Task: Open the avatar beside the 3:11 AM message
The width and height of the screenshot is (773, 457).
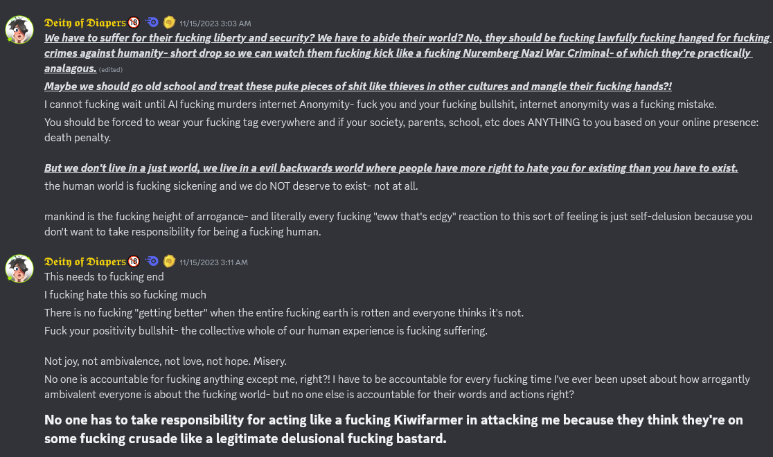Action: (19, 269)
